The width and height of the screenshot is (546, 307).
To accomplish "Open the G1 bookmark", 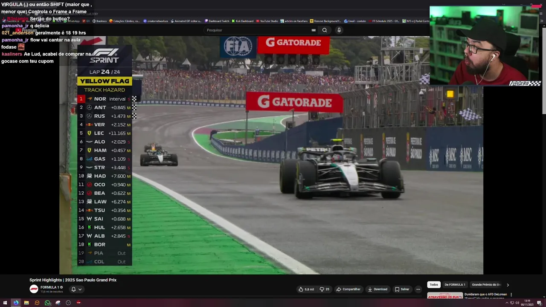I will pos(86,21).
